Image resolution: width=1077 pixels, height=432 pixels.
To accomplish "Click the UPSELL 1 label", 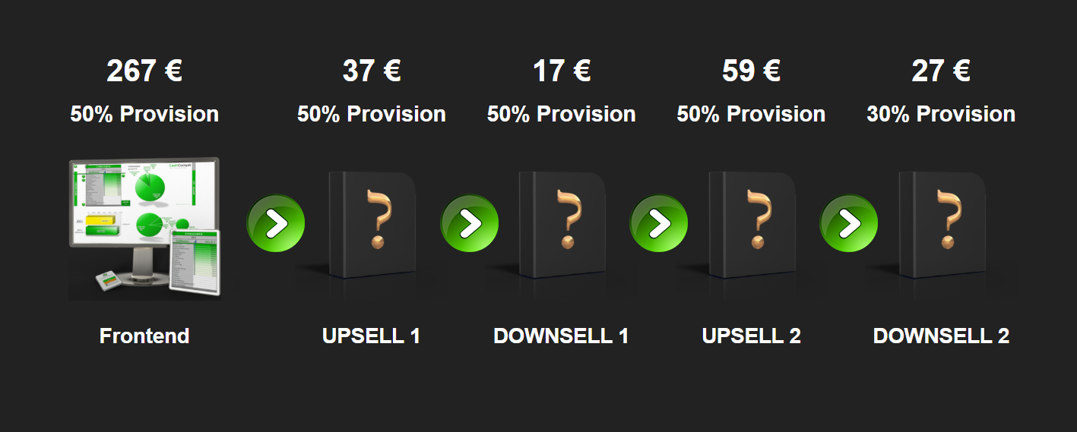I will (372, 336).
